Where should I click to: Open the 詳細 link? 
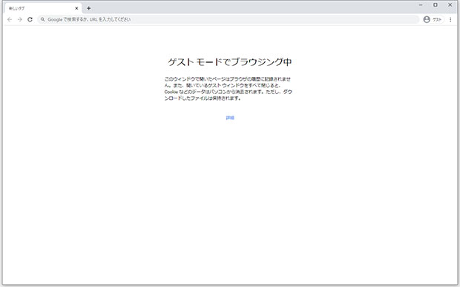(x=230, y=118)
